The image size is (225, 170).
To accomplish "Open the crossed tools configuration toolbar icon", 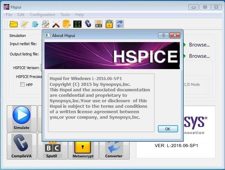I will coord(56,24).
